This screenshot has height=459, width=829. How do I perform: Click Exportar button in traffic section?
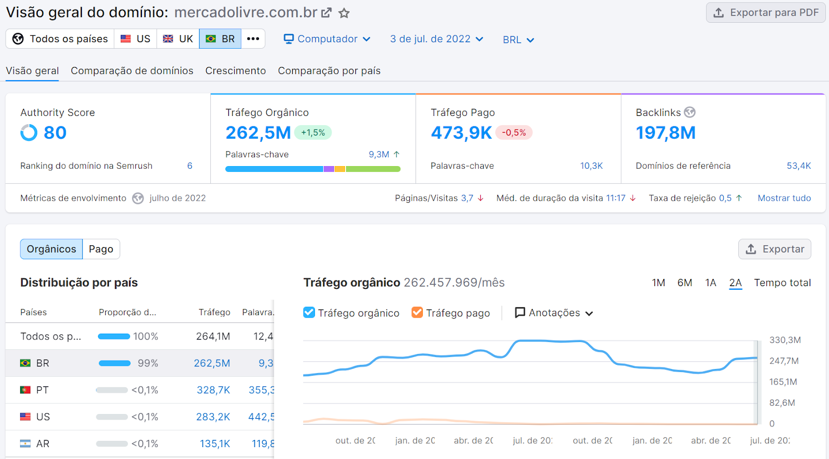click(775, 249)
